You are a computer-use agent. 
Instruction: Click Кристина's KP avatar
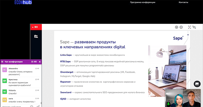[x=4, y=81]
